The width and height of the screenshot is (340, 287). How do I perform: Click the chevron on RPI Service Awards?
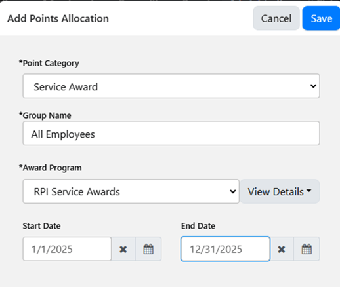pyautogui.click(x=233, y=191)
